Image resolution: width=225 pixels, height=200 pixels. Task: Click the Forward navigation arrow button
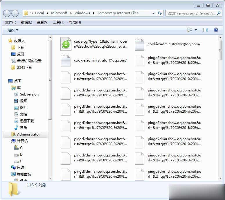pyautogui.click(x=15, y=13)
